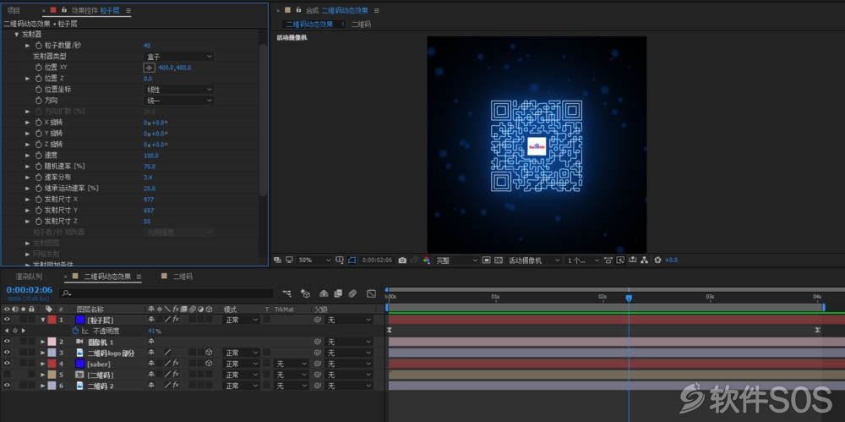Switch to the 项目 panel tab

coord(14,10)
